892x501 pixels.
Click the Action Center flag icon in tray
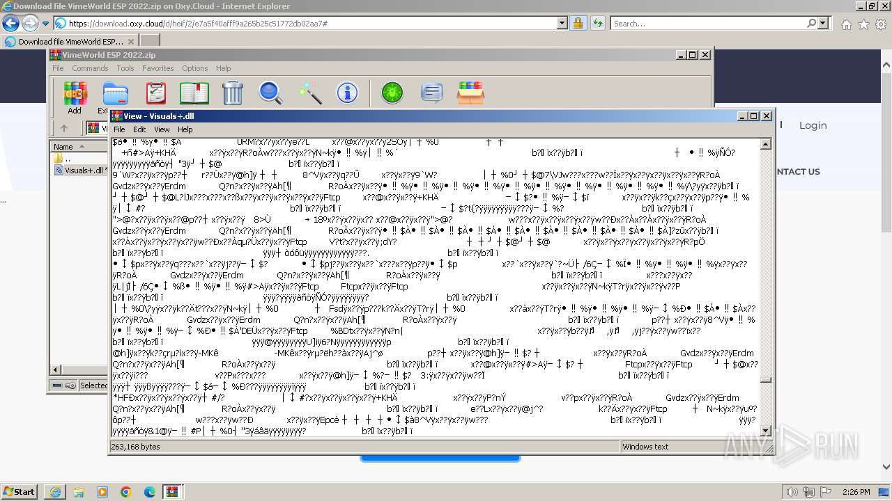pos(826,492)
